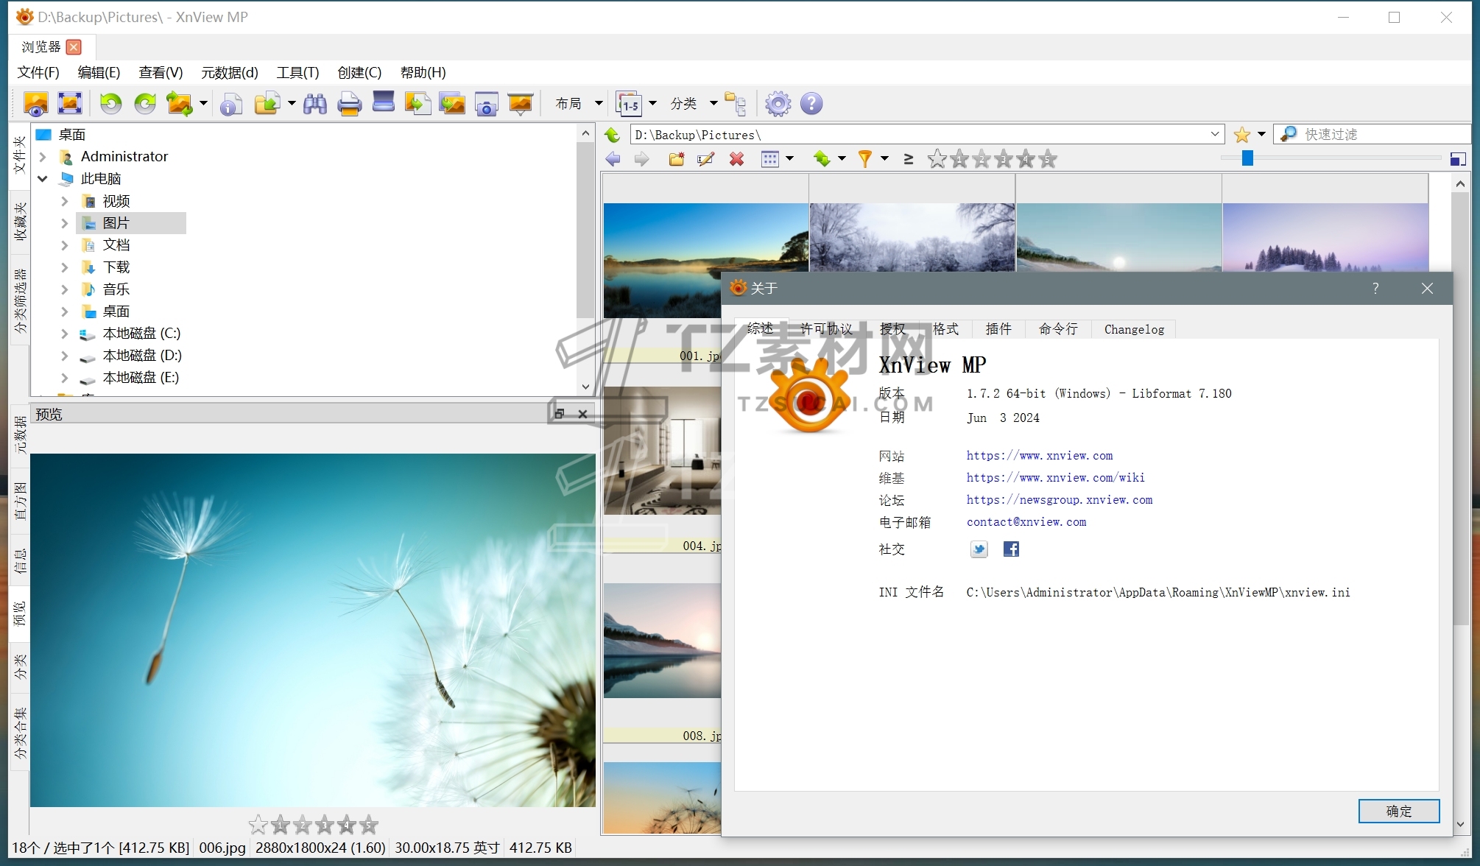
Task: Click the export folder toolbar icon
Action: (267, 104)
